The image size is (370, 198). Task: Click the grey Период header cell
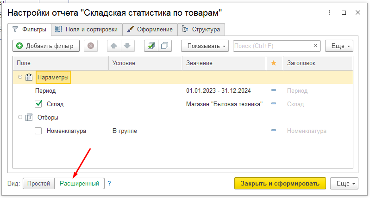tap(297, 91)
